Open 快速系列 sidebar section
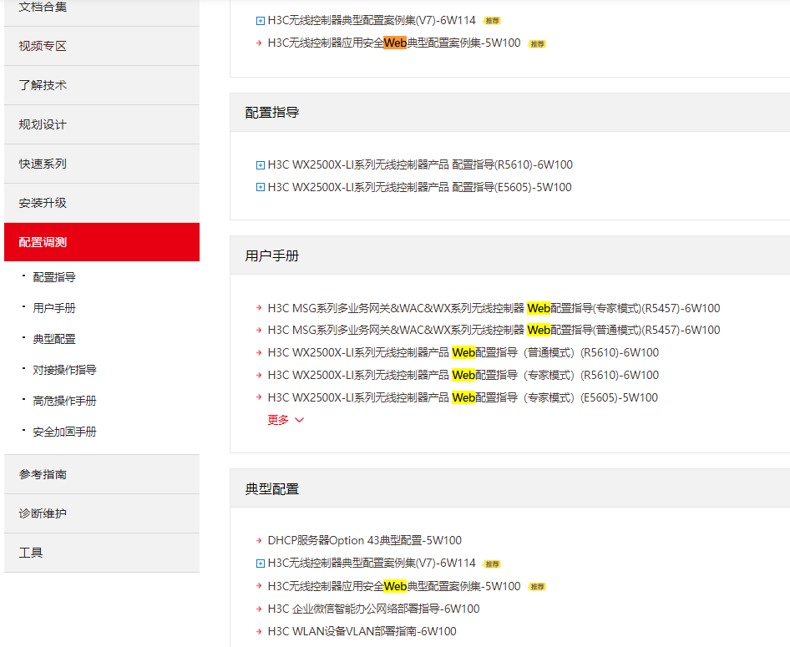Screen dimensions: 790x647 coord(102,164)
